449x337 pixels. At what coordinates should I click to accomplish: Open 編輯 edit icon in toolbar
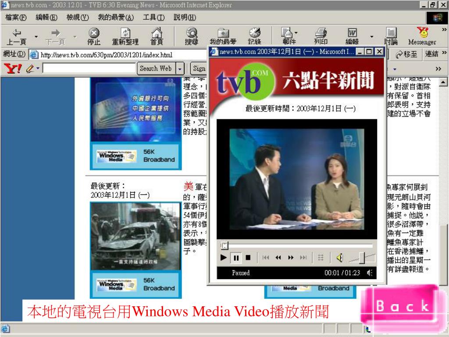(x=352, y=37)
